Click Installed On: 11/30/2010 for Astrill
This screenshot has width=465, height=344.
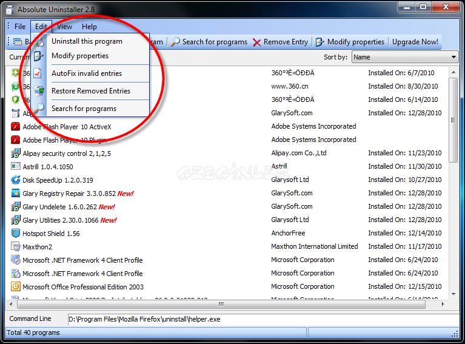pos(405,166)
